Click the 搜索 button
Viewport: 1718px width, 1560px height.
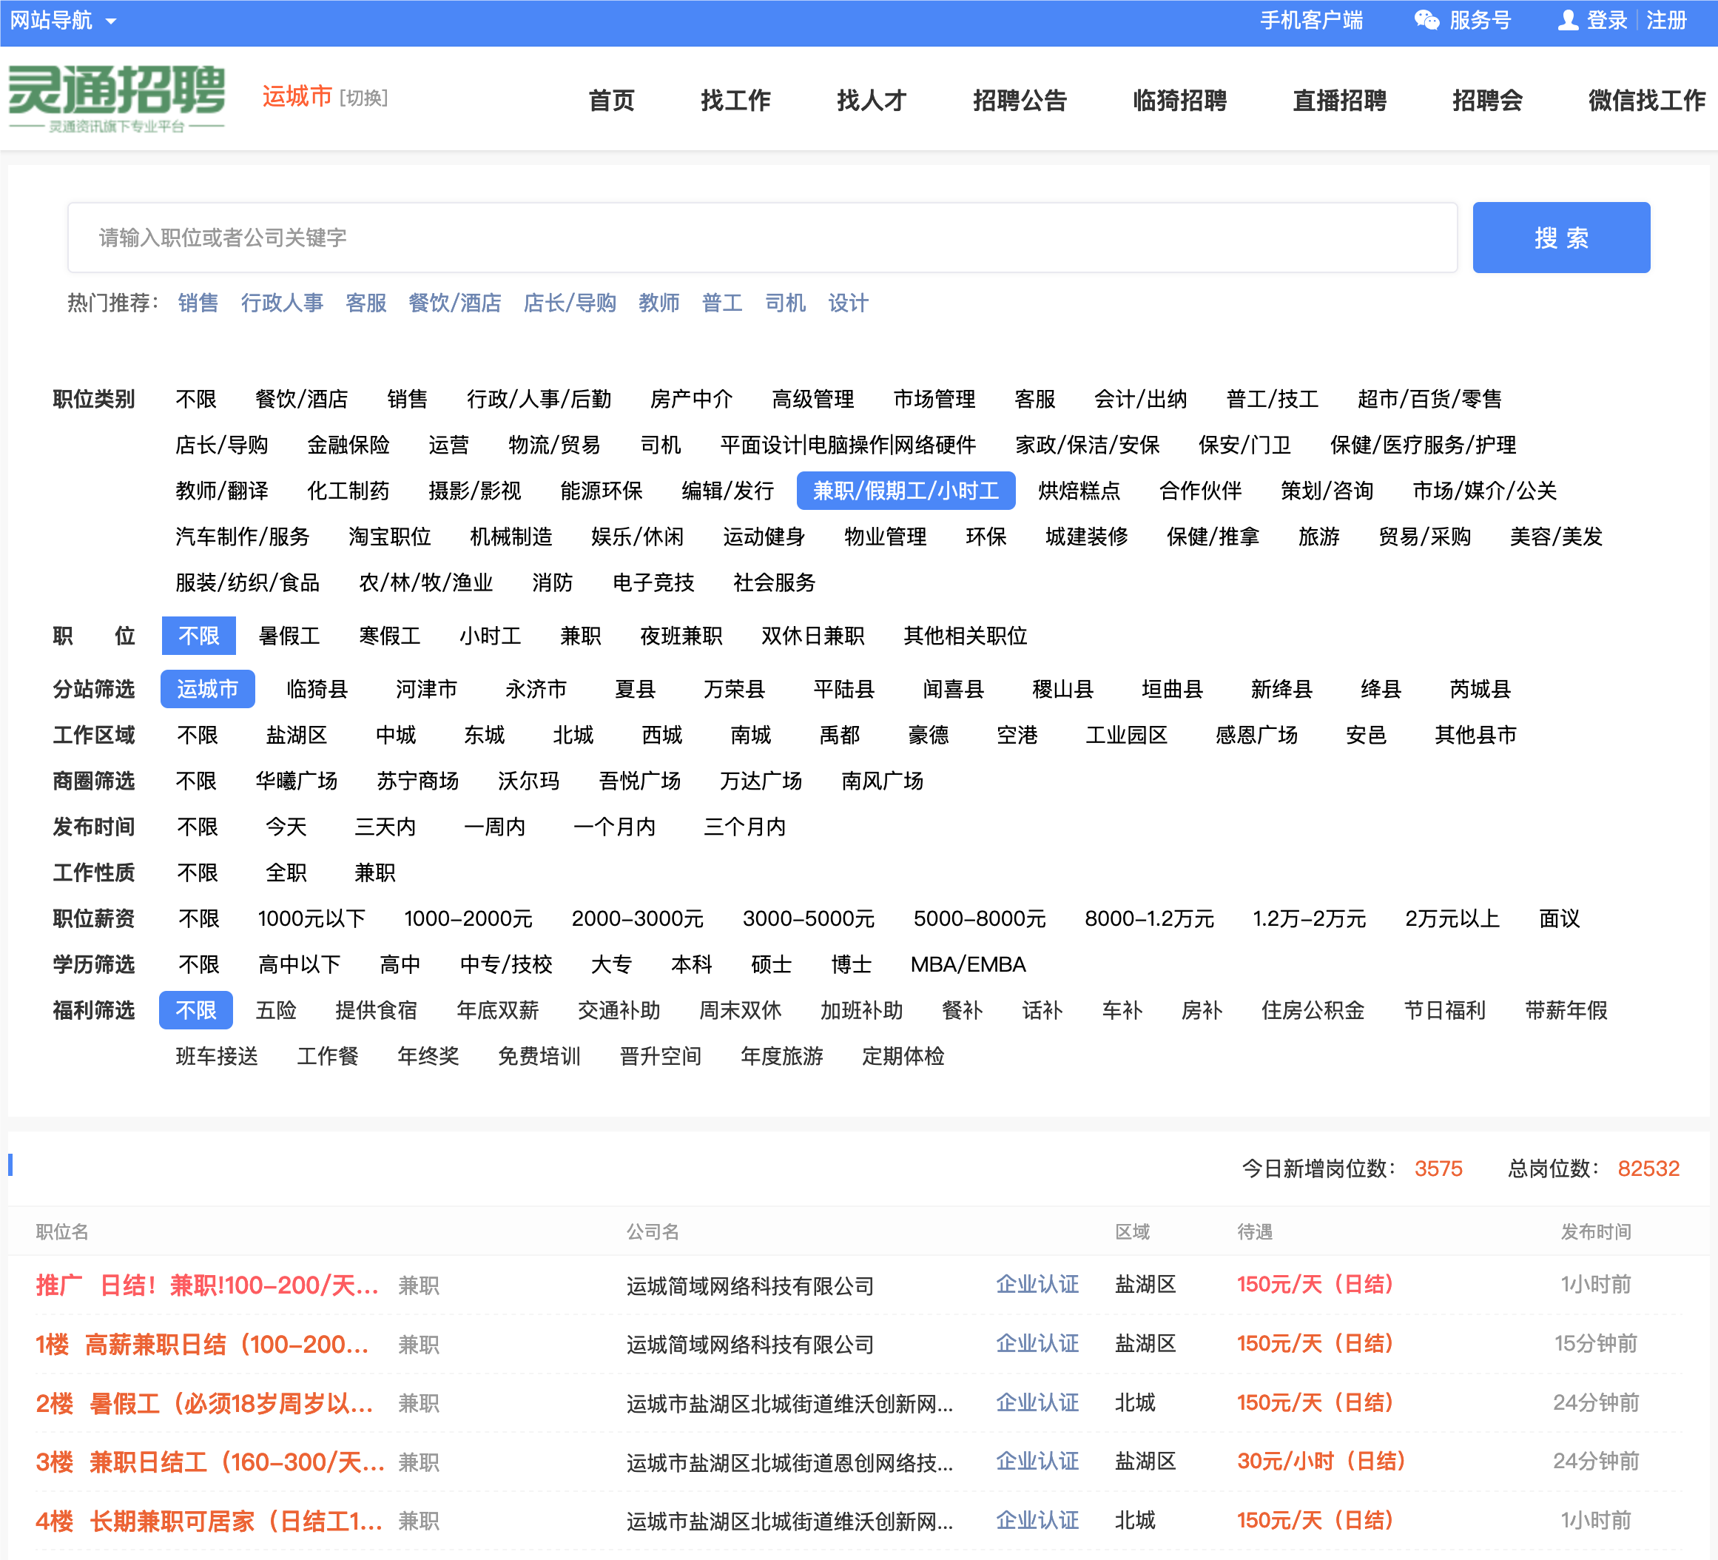click(x=1560, y=237)
